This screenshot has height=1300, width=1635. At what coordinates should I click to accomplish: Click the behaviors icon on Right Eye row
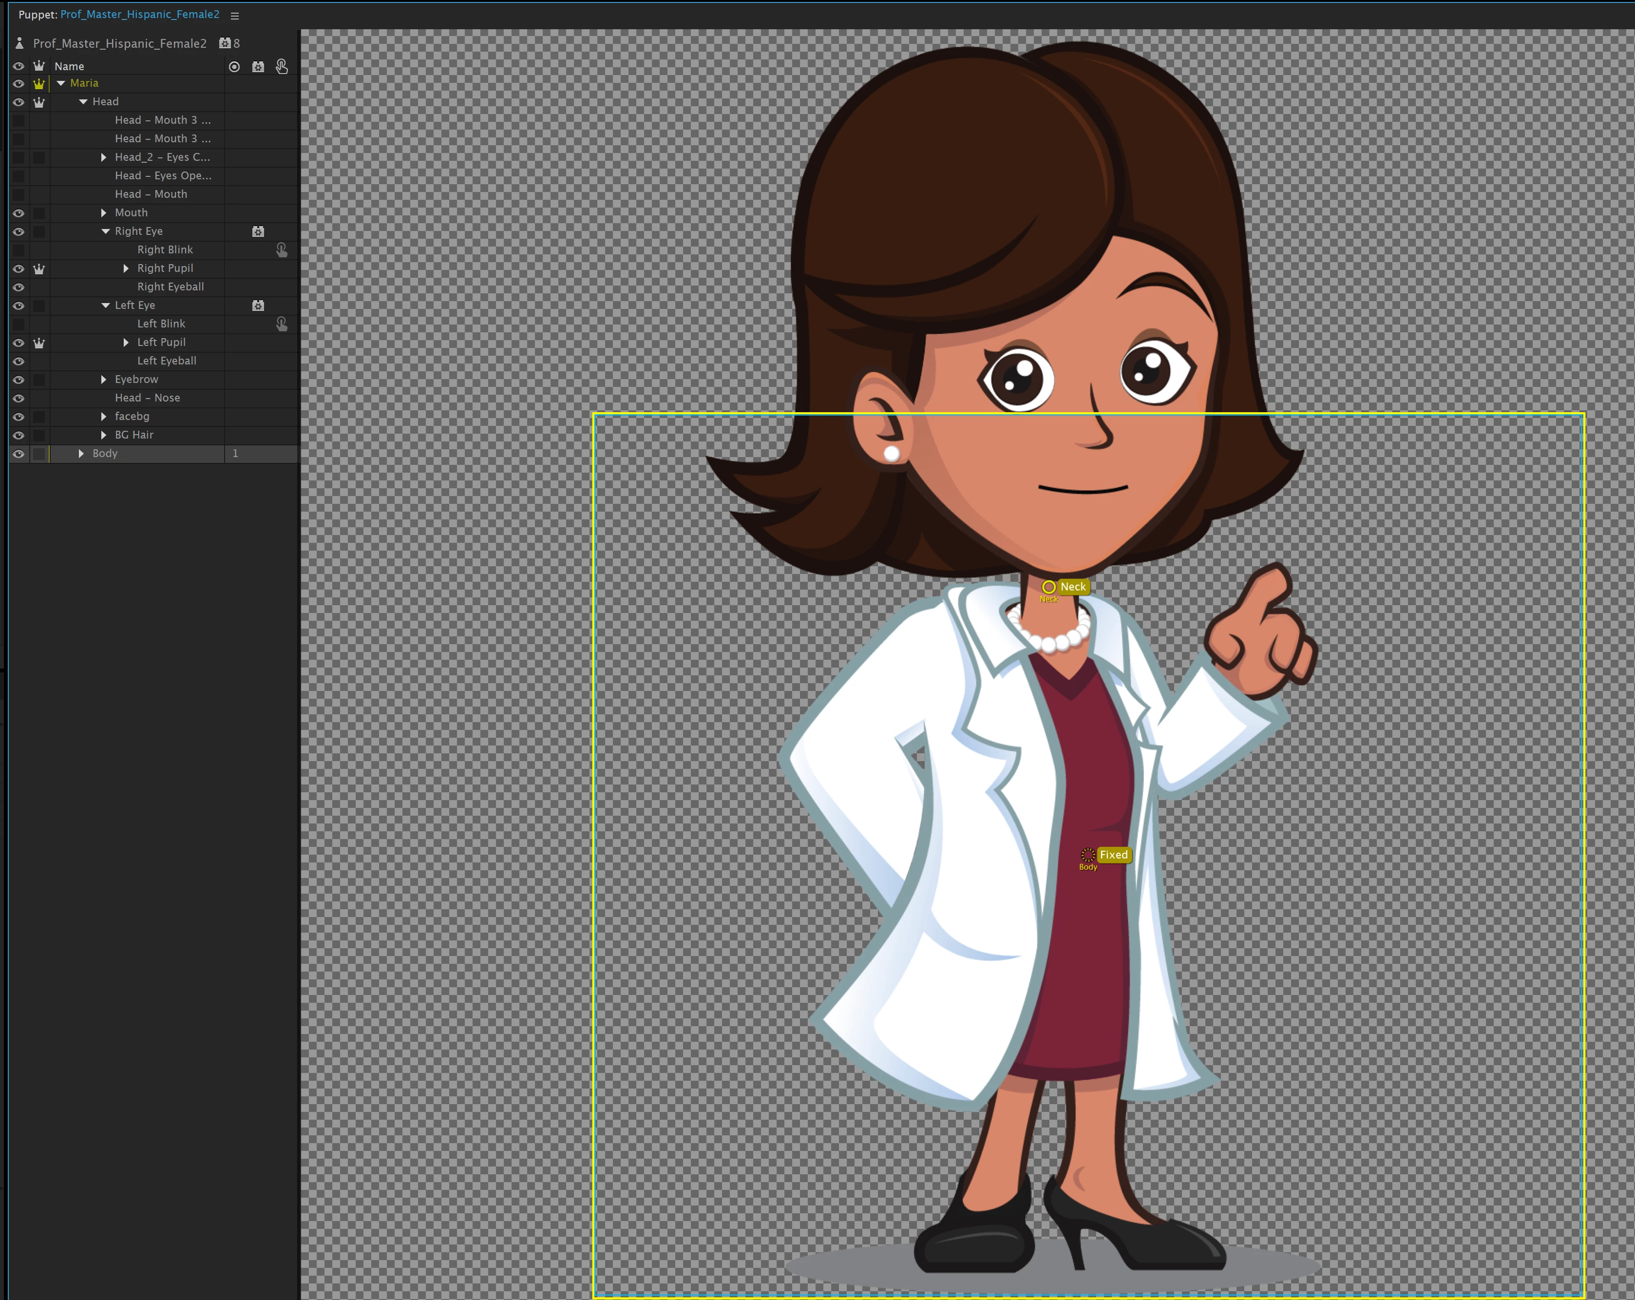[258, 231]
